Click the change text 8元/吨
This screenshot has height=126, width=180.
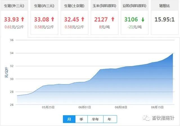[104, 27]
